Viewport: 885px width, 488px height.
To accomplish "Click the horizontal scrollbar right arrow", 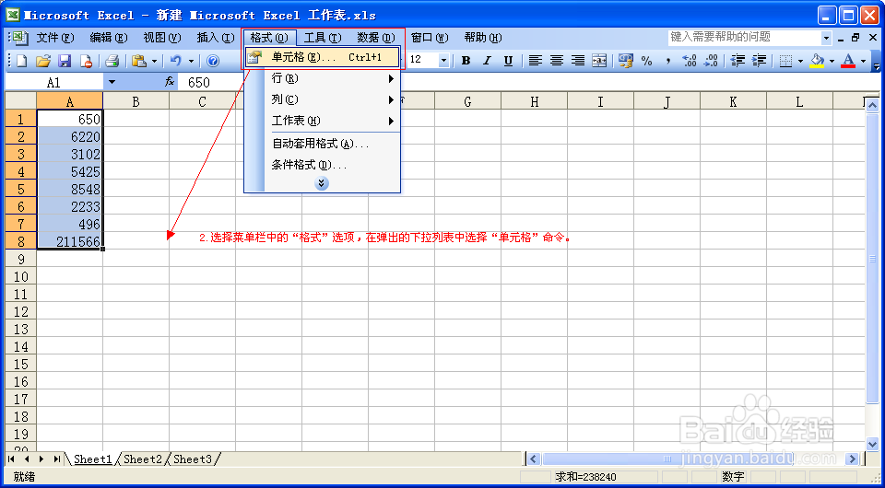I will pyautogui.click(x=852, y=459).
